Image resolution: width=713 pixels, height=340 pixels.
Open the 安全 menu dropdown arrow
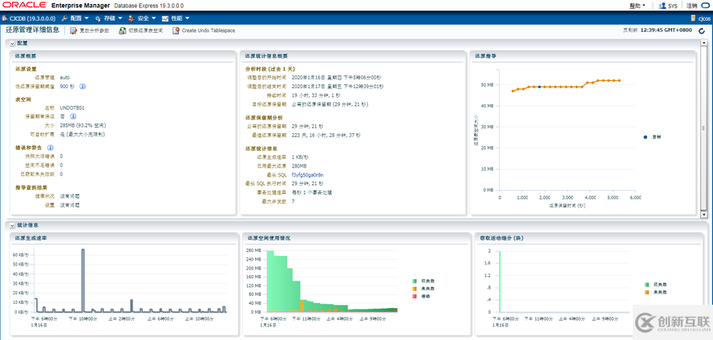tap(154, 18)
